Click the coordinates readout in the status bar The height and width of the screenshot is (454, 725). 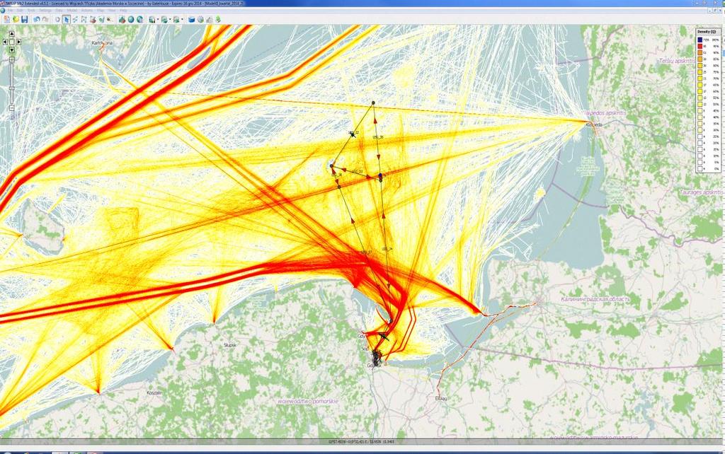(361, 442)
